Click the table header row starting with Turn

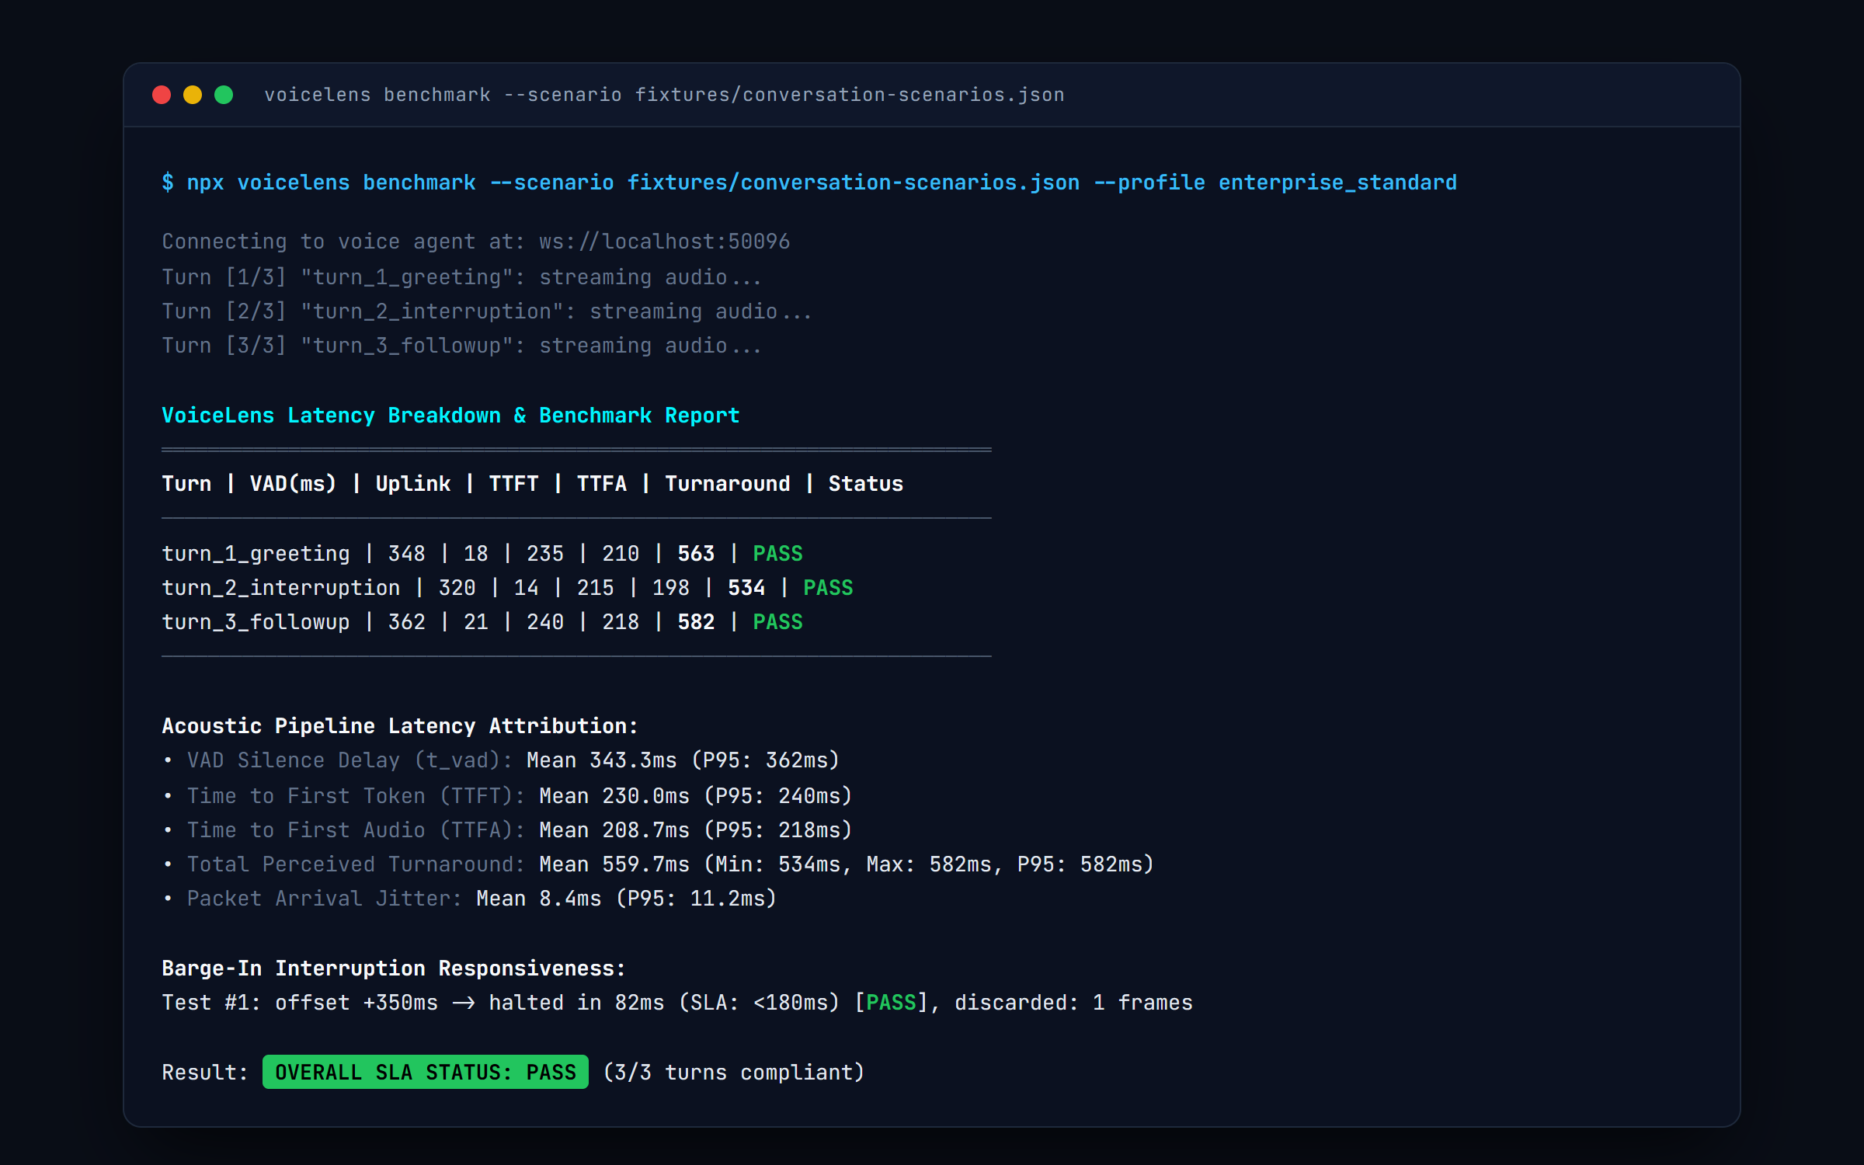coord(533,484)
